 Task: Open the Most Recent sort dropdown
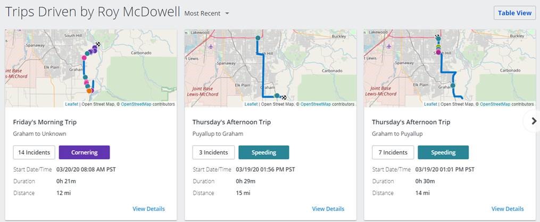coord(207,13)
